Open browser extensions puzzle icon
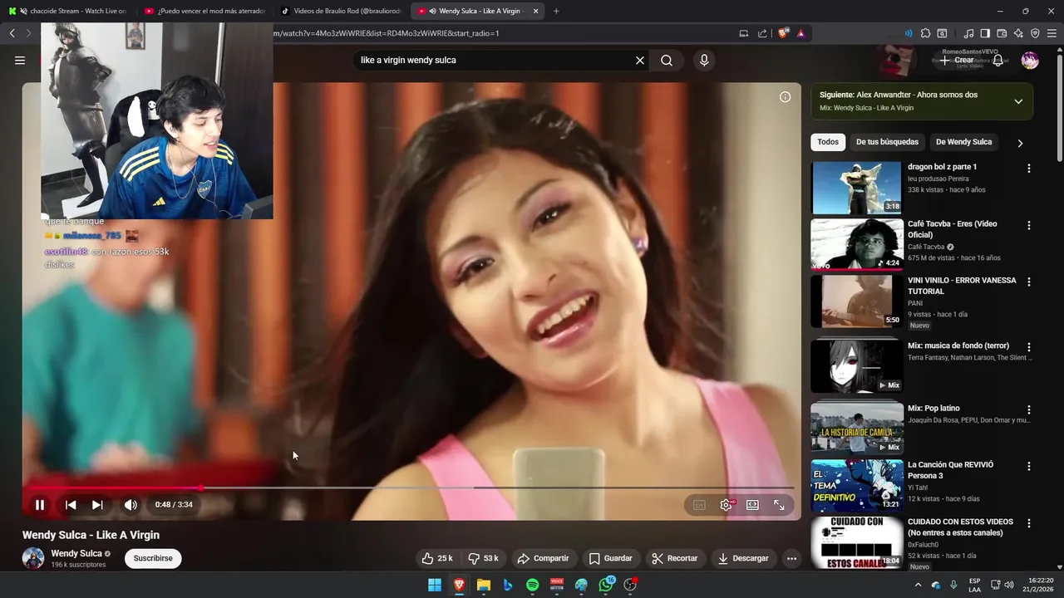This screenshot has width=1064, height=598. 925,33
